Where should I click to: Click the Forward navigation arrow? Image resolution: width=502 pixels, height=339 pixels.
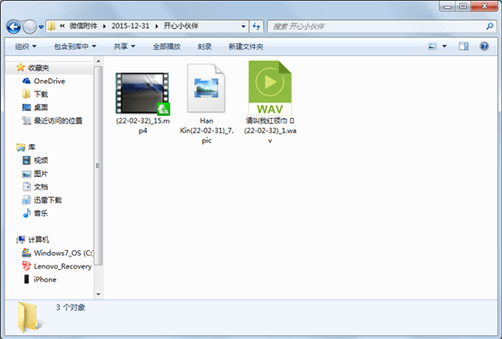coord(30,27)
